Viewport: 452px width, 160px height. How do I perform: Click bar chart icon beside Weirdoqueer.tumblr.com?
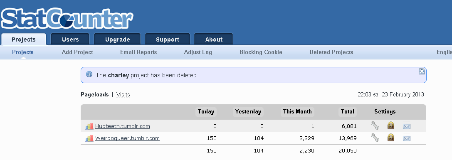click(89, 138)
